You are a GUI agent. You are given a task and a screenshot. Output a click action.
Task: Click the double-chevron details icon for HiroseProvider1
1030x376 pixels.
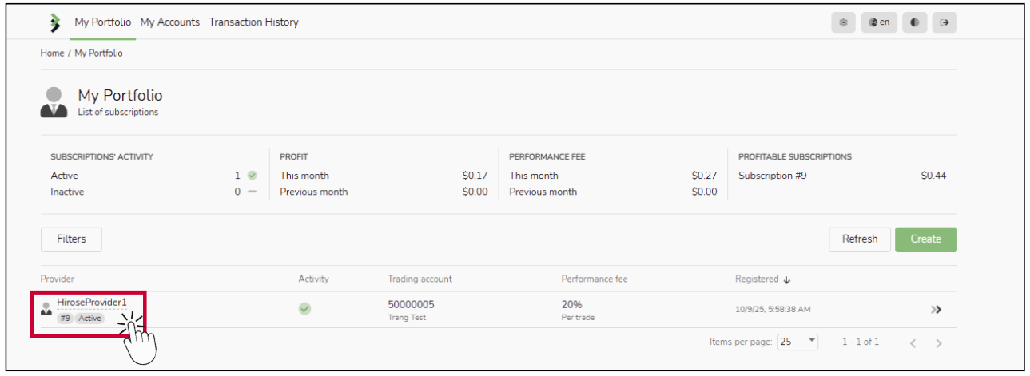[x=937, y=310]
